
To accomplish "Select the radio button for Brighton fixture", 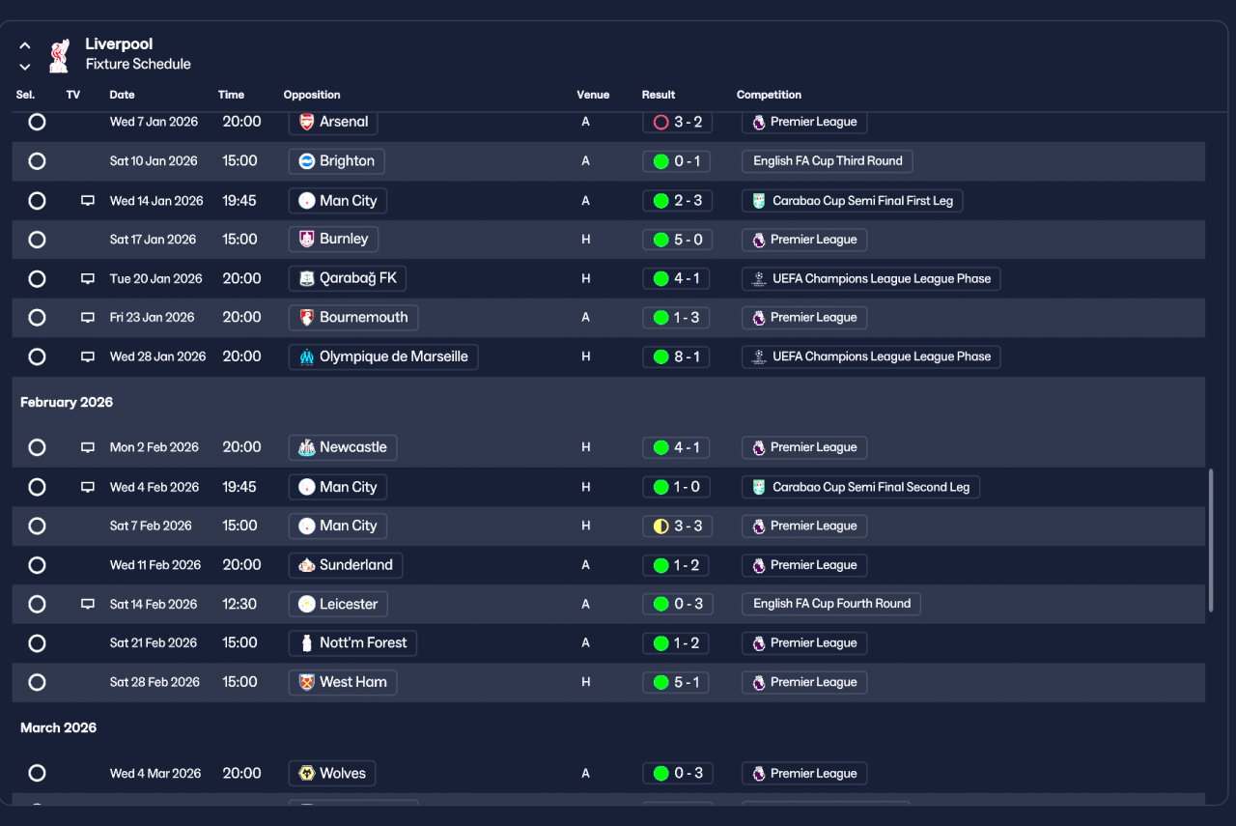I will [37, 161].
